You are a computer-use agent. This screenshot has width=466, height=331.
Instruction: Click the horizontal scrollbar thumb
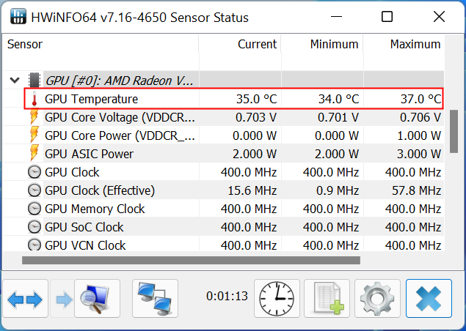pyautogui.click(x=191, y=260)
